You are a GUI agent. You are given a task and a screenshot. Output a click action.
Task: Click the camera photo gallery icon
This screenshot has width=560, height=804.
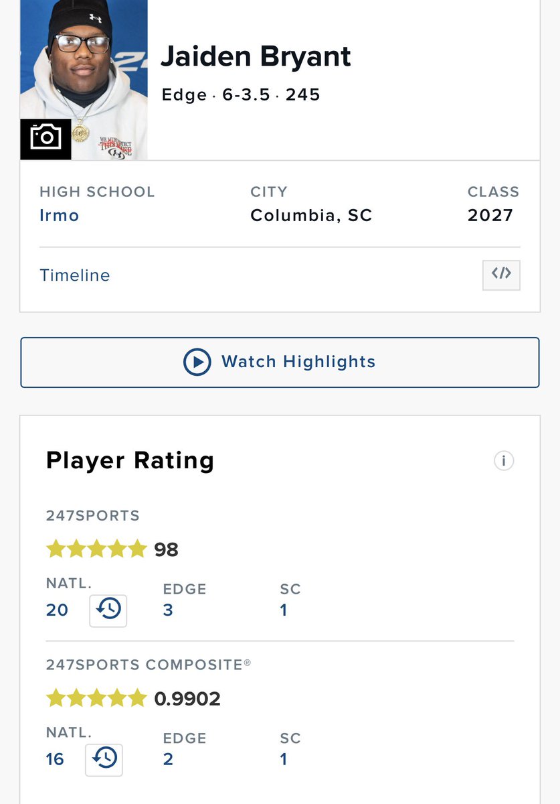coord(45,139)
